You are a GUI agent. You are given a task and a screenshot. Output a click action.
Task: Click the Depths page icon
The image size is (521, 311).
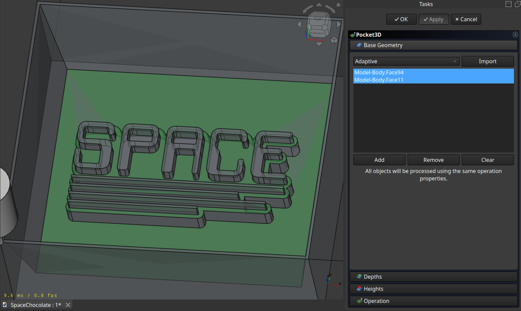coord(359,277)
